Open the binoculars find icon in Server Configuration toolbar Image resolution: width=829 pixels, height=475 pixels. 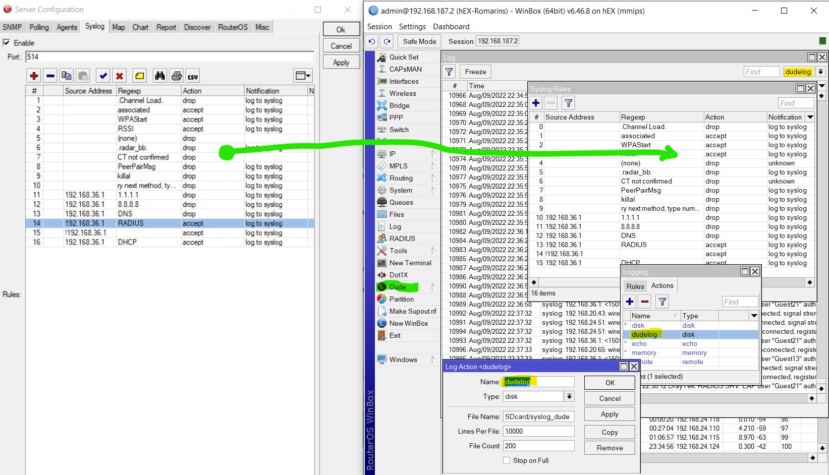159,76
